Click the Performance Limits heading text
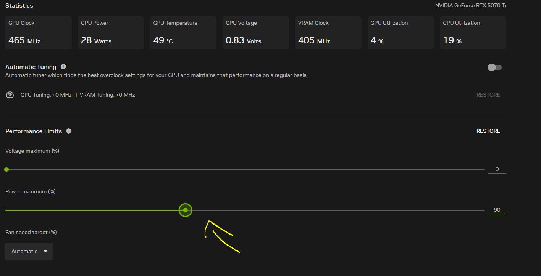The height and width of the screenshot is (276, 541). 34,131
